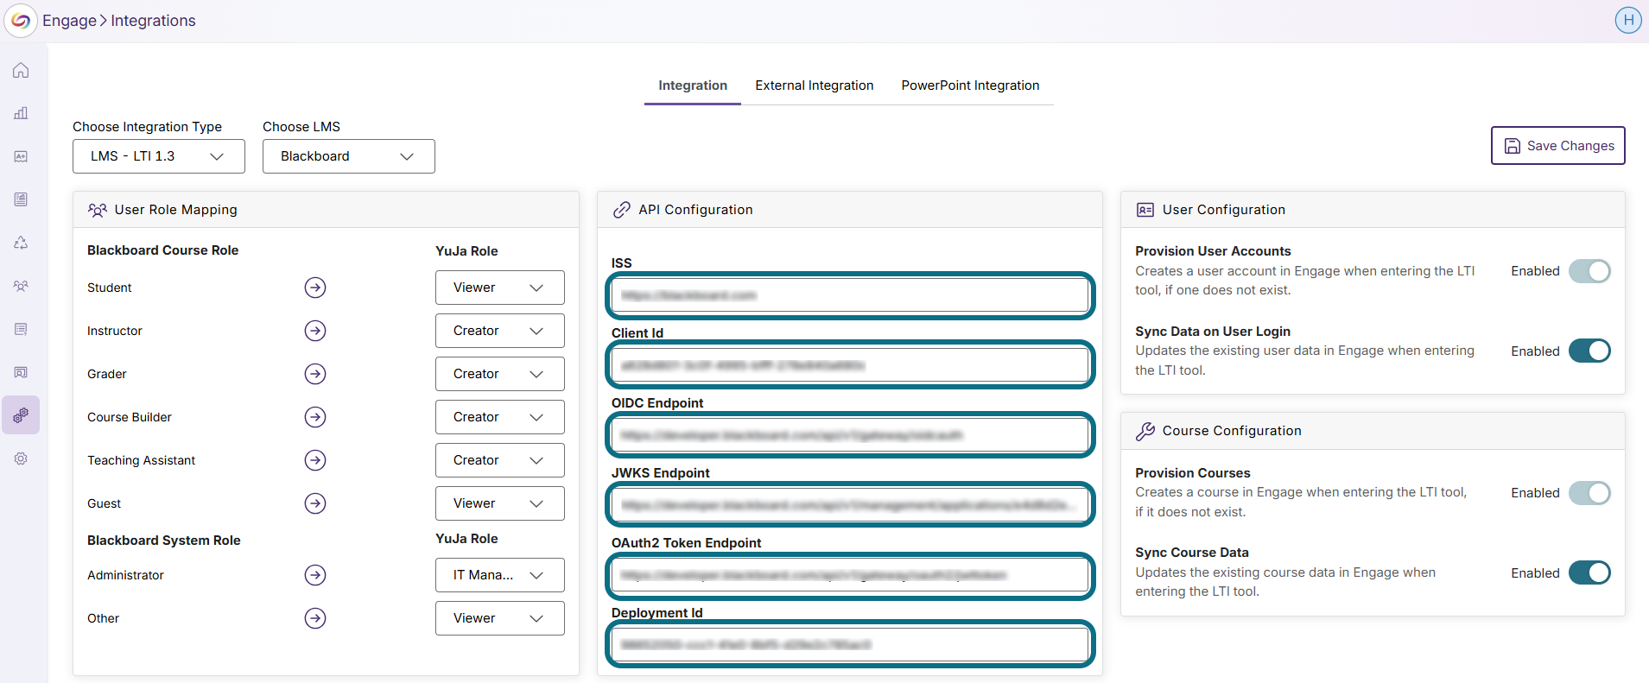Click the YuJa Engage logo icon
The width and height of the screenshot is (1649, 683).
pyautogui.click(x=21, y=21)
